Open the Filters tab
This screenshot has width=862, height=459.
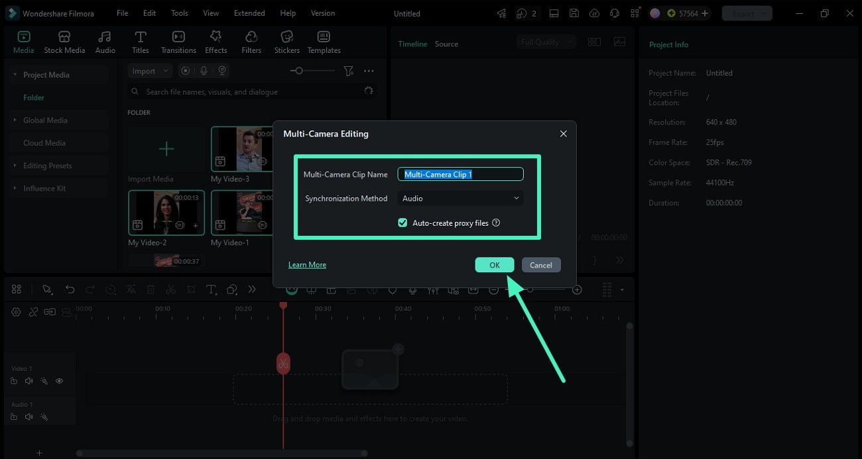251,42
